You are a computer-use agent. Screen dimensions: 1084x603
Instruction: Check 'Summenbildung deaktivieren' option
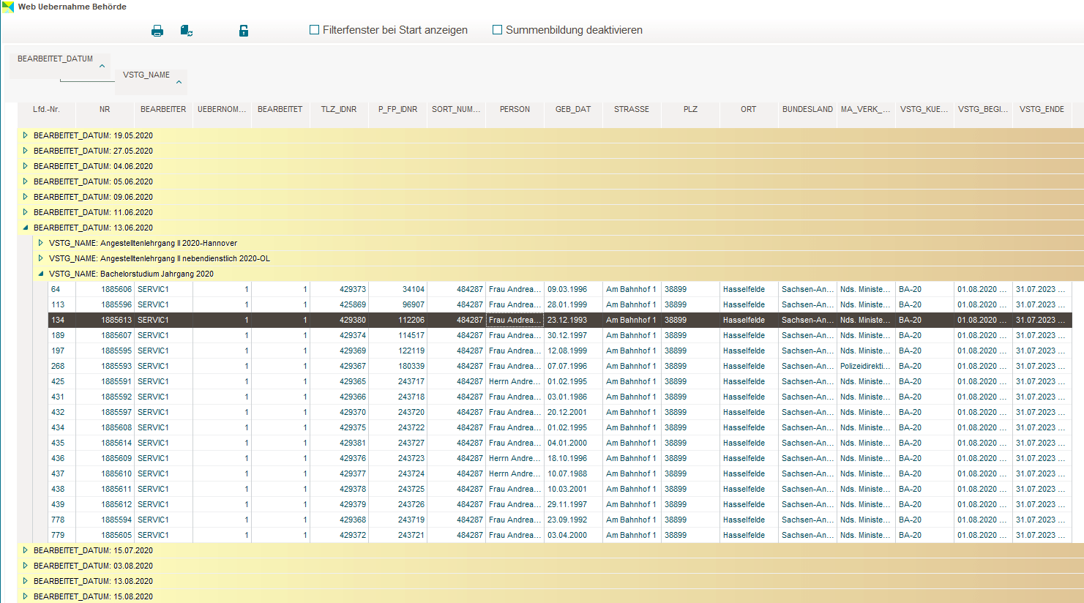[x=498, y=30]
